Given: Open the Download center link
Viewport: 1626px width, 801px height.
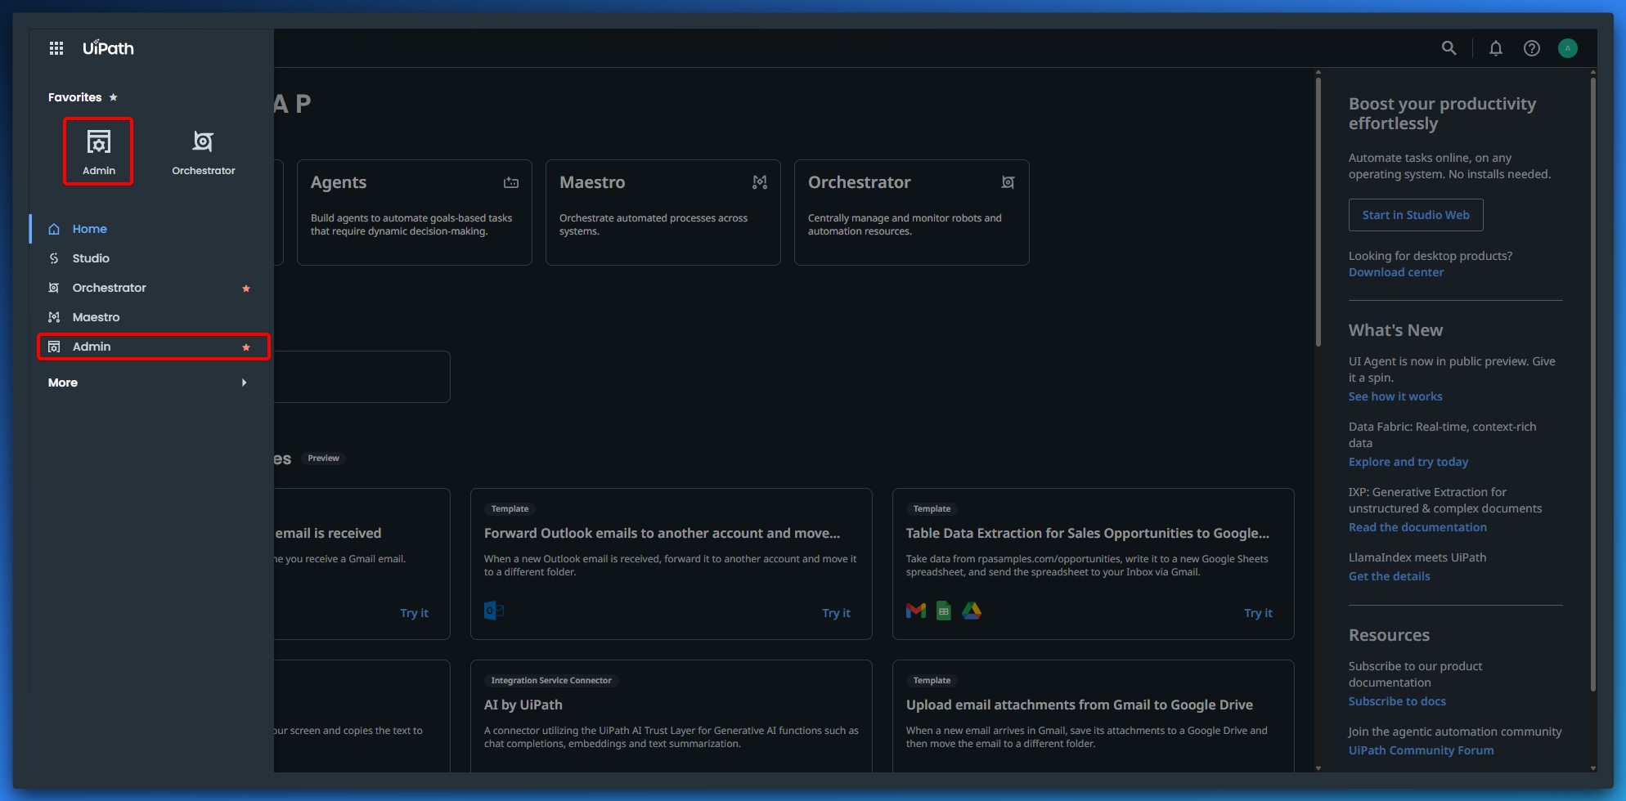Looking at the screenshot, I should (1396, 272).
